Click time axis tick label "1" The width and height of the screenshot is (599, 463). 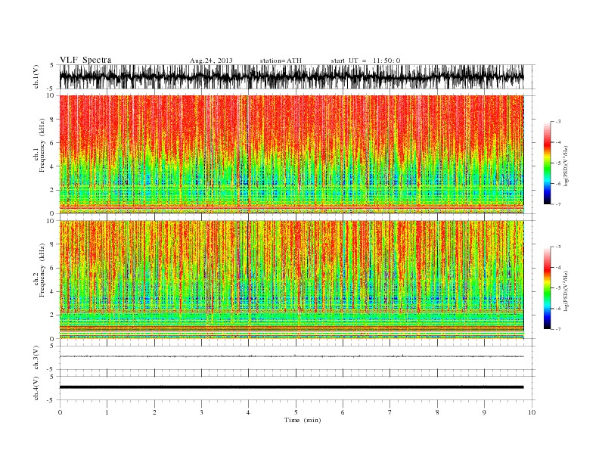[107, 412]
